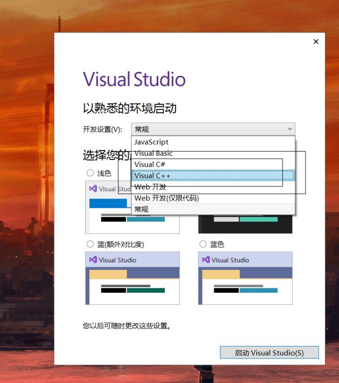Select the 蓝色 theme radio button
This screenshot has height=383, width=339.
pos(203,244)
